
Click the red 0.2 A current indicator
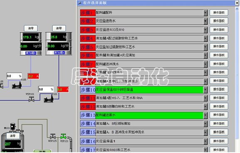click(x=33, y=76)
